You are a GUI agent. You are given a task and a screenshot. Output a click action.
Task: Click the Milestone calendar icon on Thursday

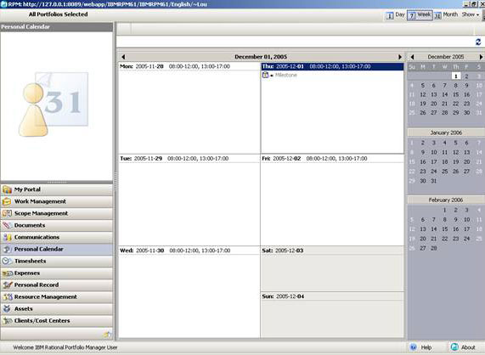265,75
